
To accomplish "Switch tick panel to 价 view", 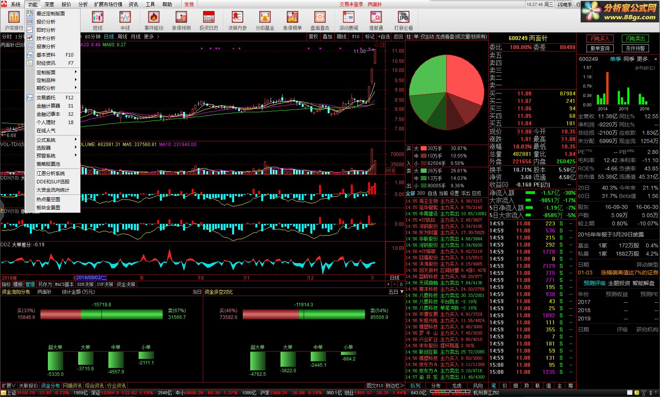I will [505, 386].
